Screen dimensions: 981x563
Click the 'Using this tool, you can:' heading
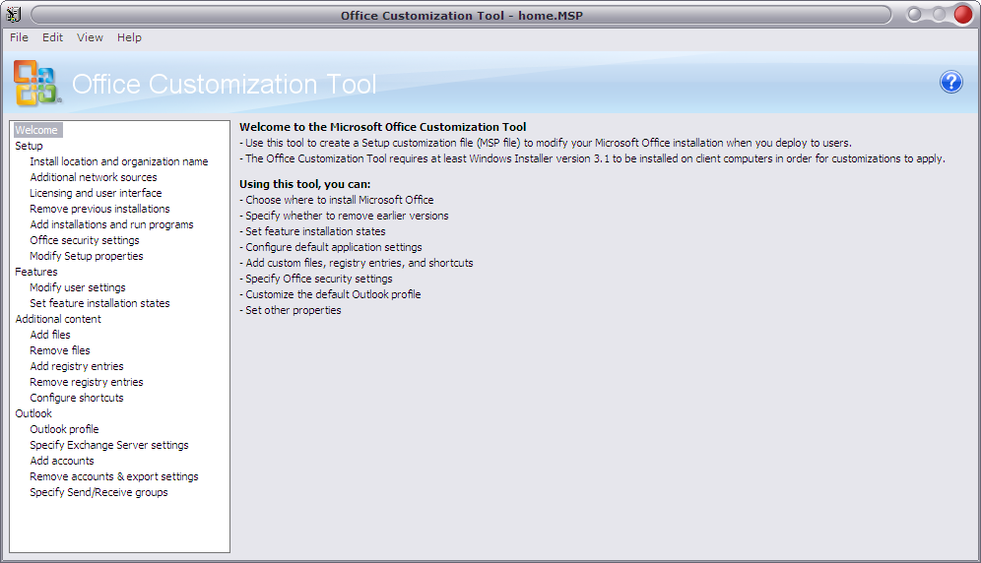304,184
